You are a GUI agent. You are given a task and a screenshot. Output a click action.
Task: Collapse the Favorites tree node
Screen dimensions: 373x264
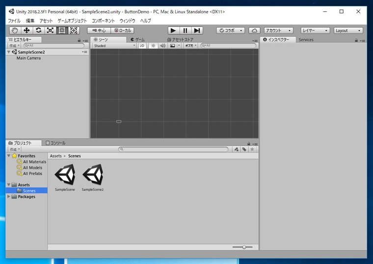coord(9,156)
